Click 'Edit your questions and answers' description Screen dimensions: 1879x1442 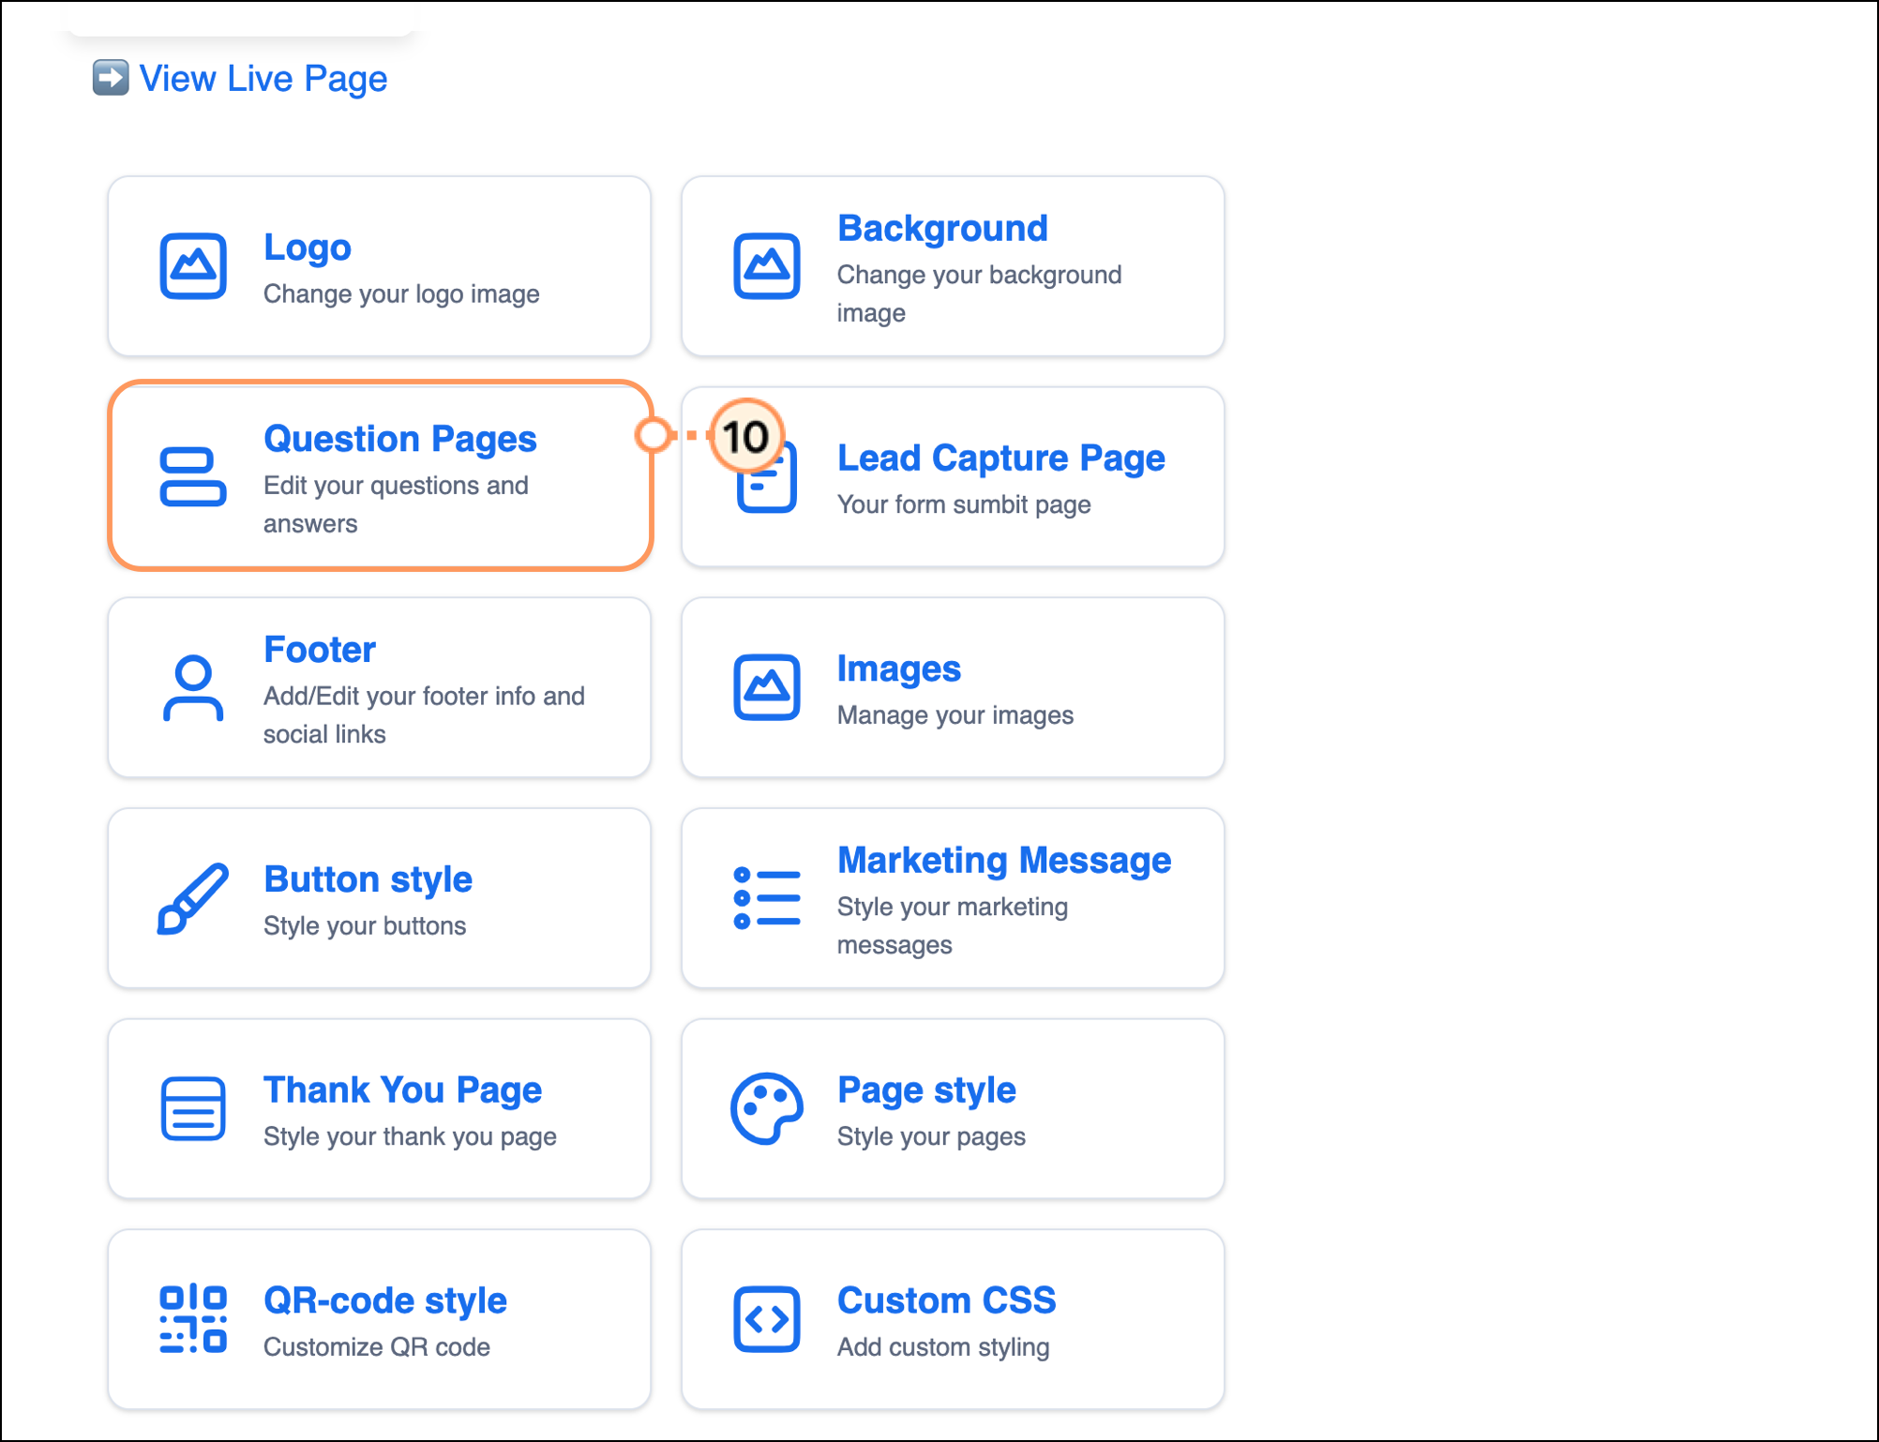396,504
